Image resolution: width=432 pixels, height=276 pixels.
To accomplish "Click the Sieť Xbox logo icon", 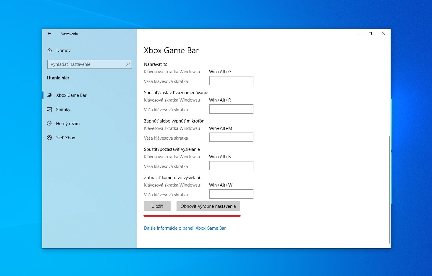I will [49, 138].
